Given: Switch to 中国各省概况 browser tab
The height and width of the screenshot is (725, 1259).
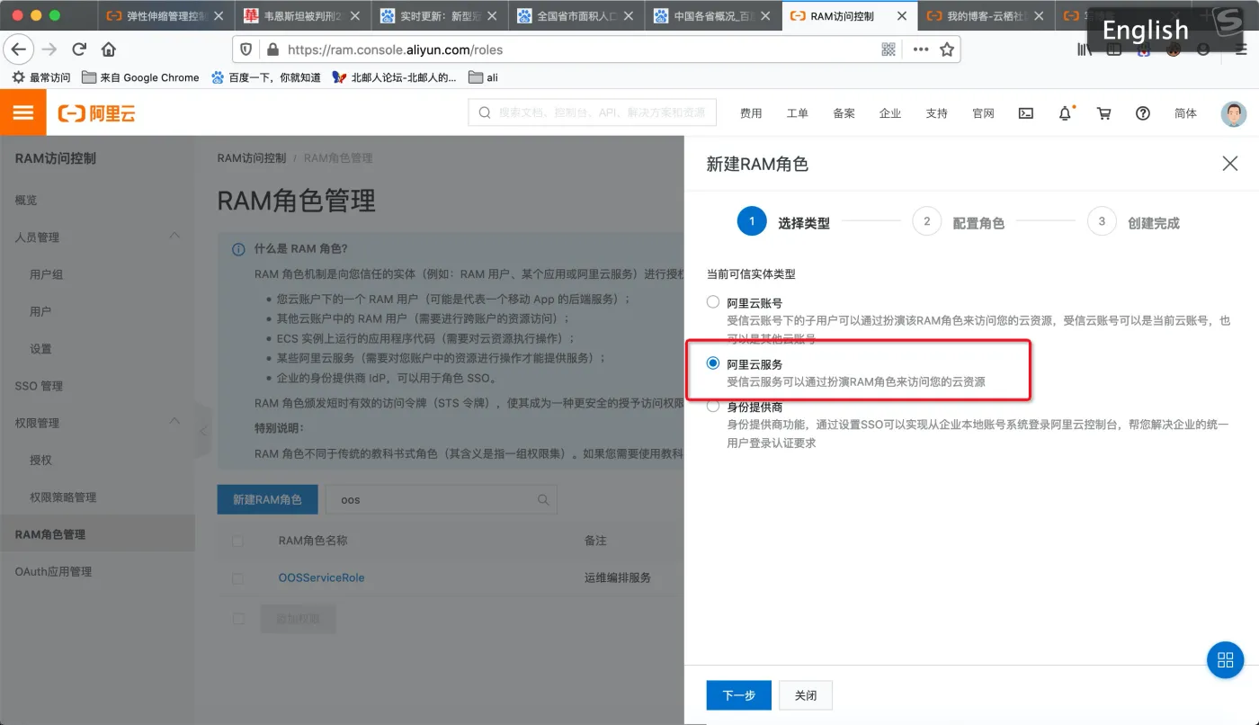Looking at the screenshot, I should 713,16.
